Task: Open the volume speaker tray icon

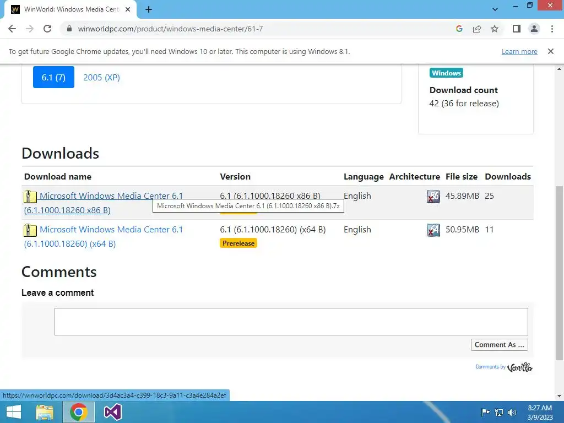Action: point(512,412)
